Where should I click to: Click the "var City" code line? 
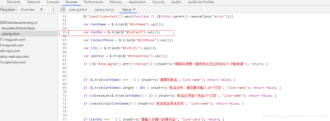pos(120,48)
